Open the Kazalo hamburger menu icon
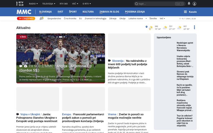Screen dimensions: 213x133 pyautogui.click(x=185, y=12)
